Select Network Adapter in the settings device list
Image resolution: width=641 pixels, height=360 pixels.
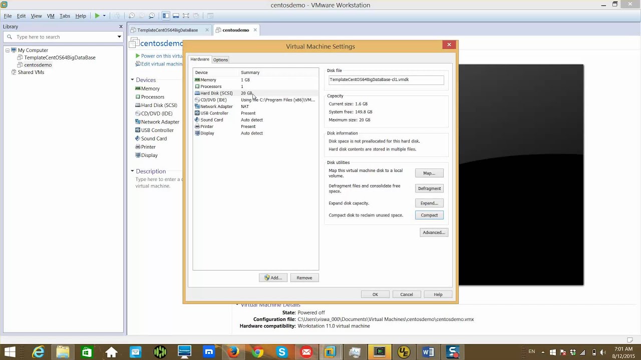(256, 106)
